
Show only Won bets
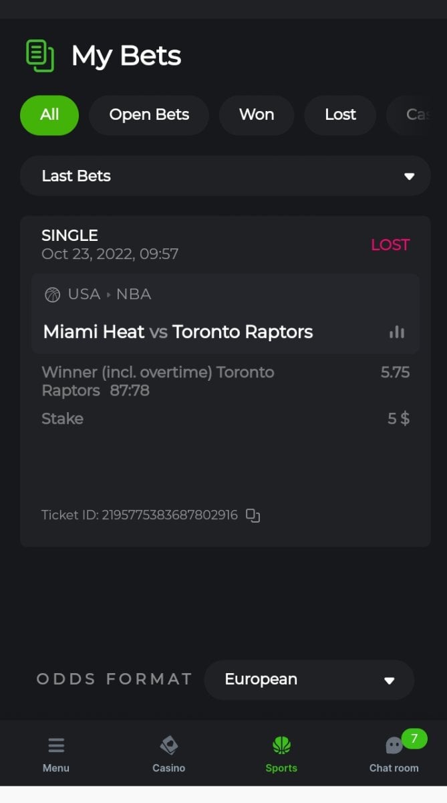point(257,115)
